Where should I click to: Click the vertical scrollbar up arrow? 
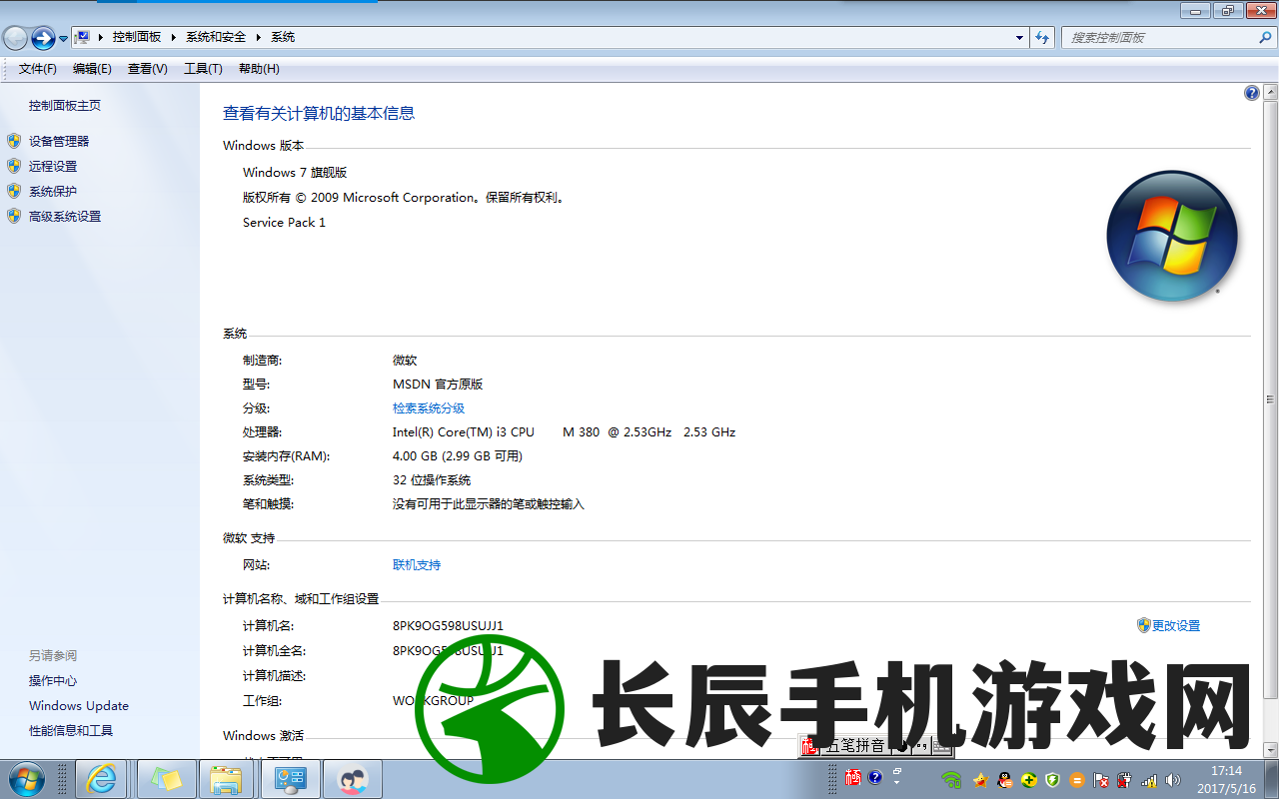pyautogui.click(x=1271, y=92)
